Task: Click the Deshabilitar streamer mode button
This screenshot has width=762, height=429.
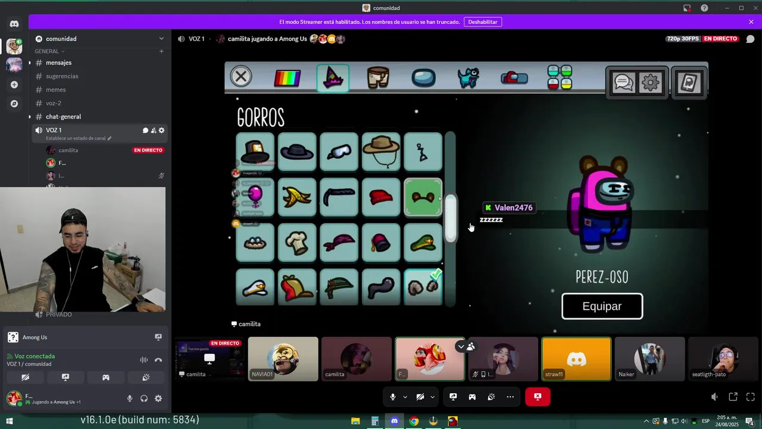Action: [x=482, y=22]
